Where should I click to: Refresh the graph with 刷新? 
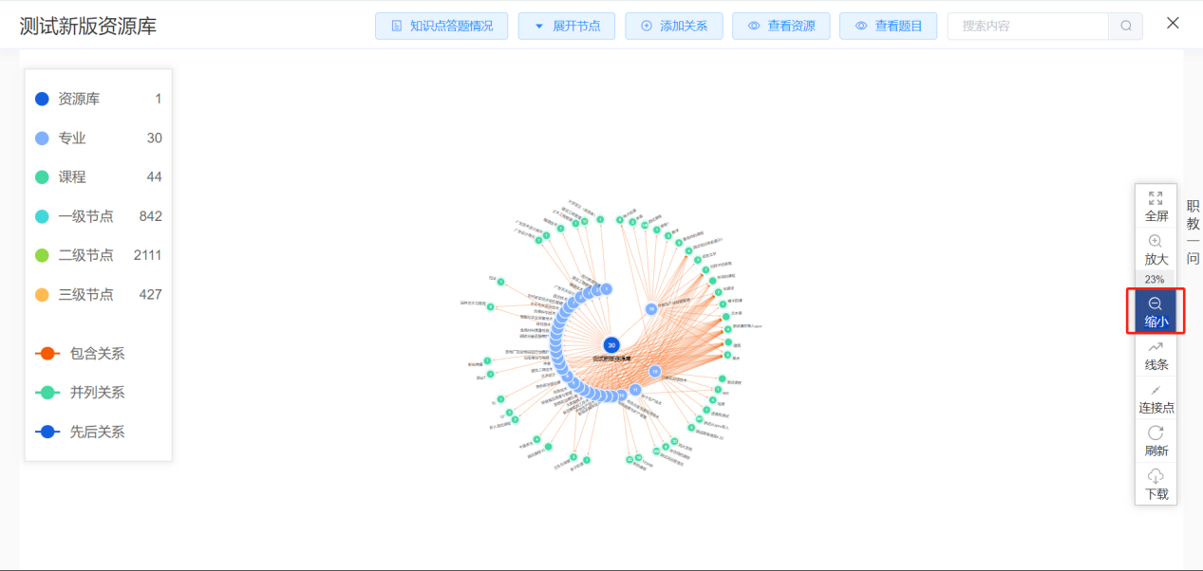point(1156,441)
